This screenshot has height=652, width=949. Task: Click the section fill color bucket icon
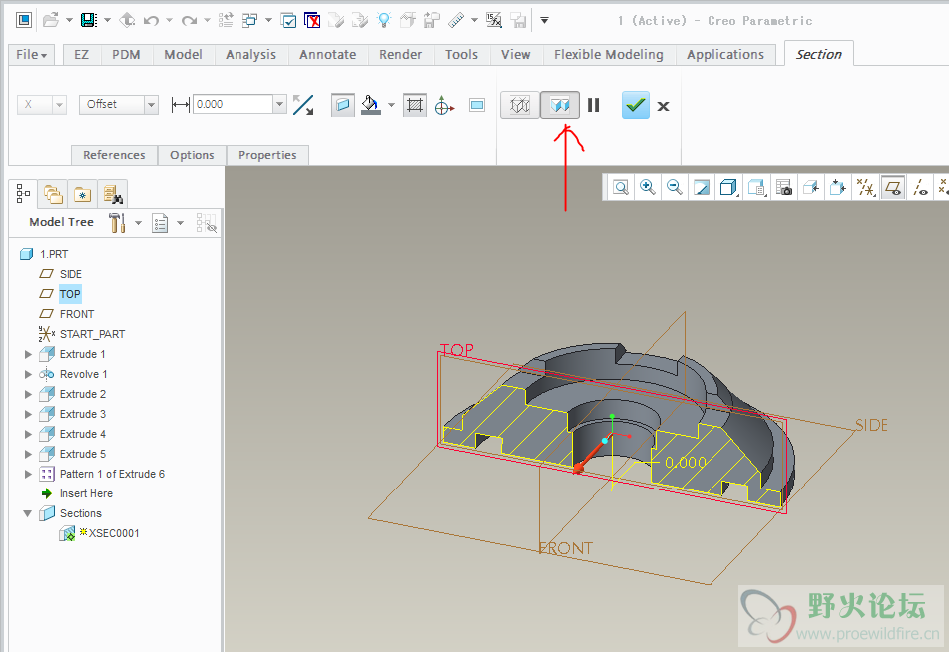click(x=371, y=105)
